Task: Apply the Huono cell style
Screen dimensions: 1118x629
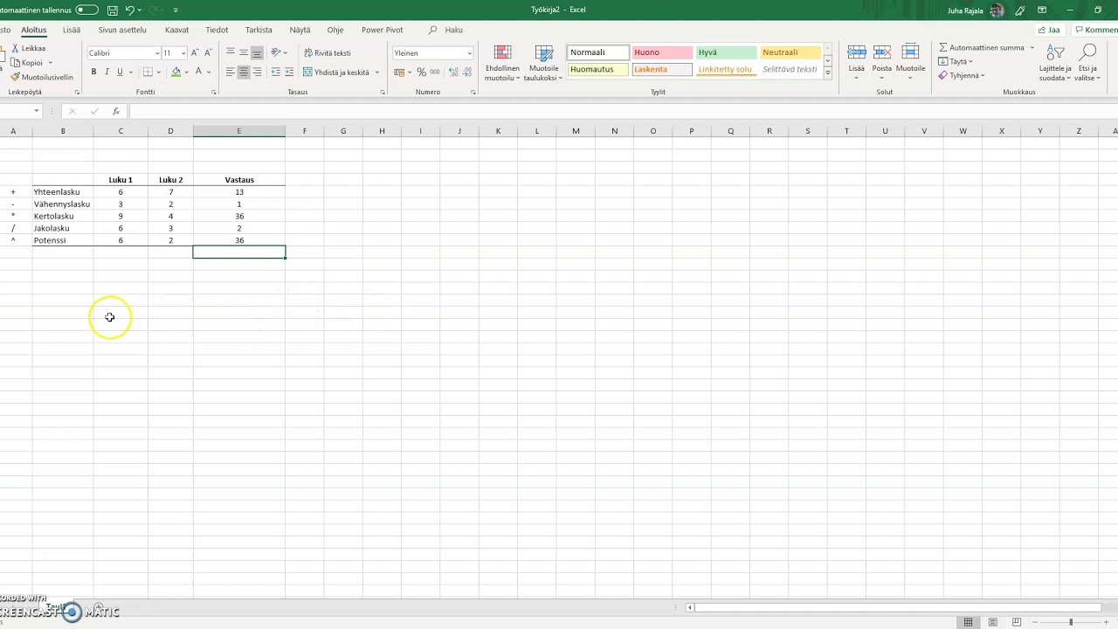Action: pos(661,52)
